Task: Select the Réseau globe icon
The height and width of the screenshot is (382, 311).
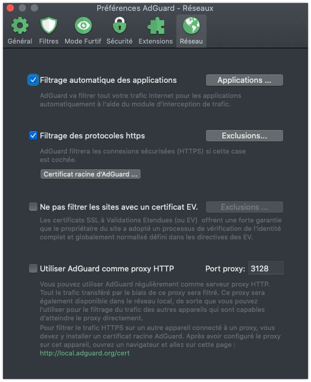Action: [191, 25]
